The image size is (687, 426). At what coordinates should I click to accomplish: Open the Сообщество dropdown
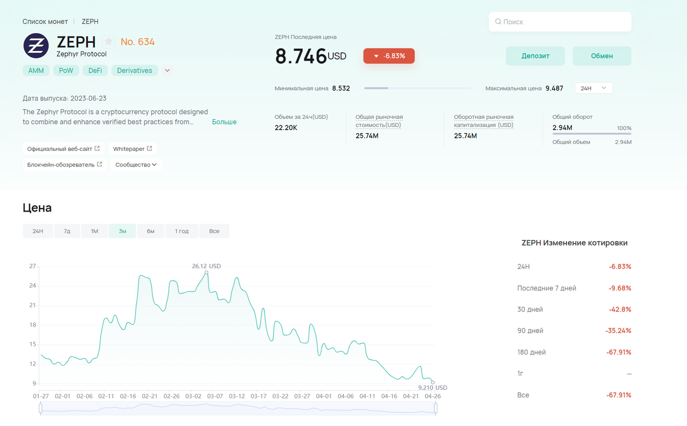(x=136, y=165)
